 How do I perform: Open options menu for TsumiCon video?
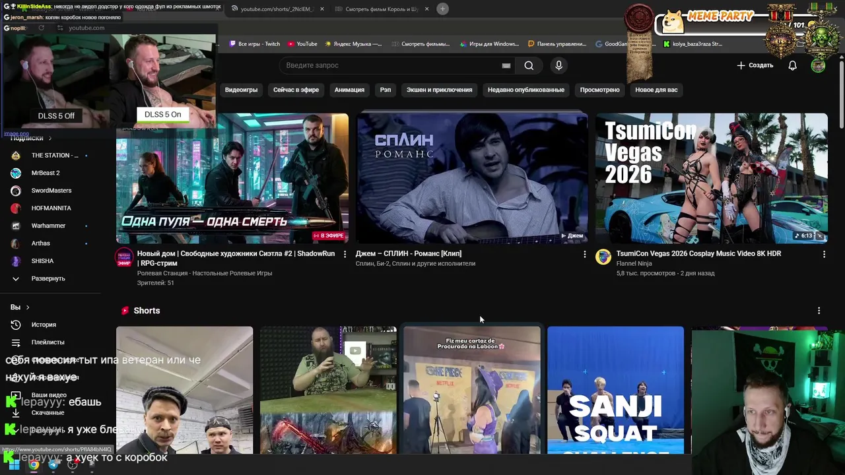(824, 254)
